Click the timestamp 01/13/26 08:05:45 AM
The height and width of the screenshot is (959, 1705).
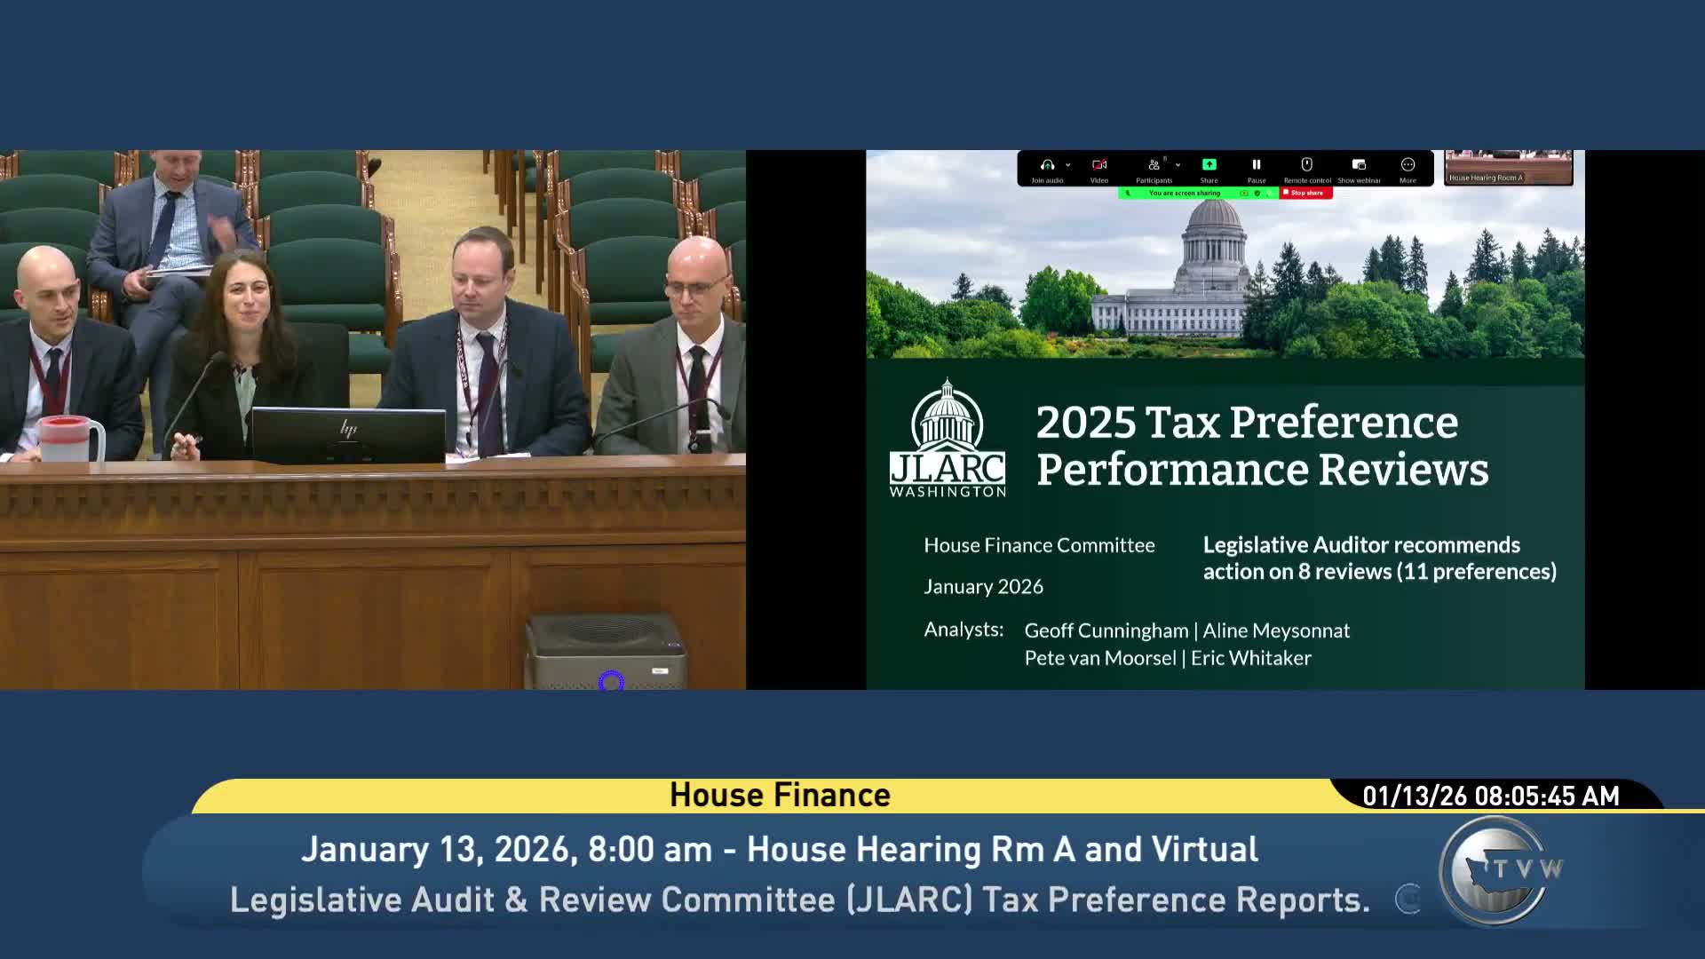click(1490, 796)
